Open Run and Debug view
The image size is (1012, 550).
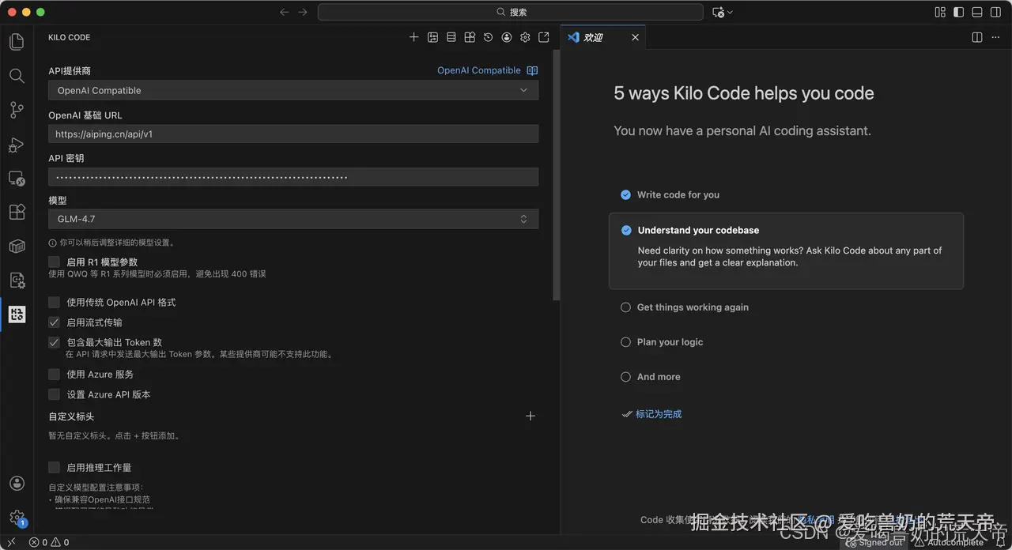pyautogui.click(x=17, y=145)
